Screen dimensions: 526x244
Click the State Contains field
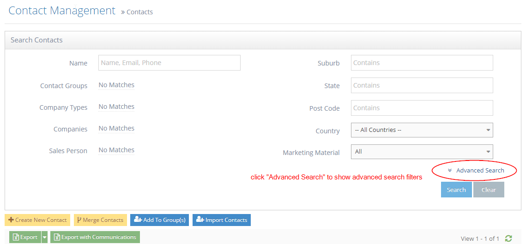422,85
